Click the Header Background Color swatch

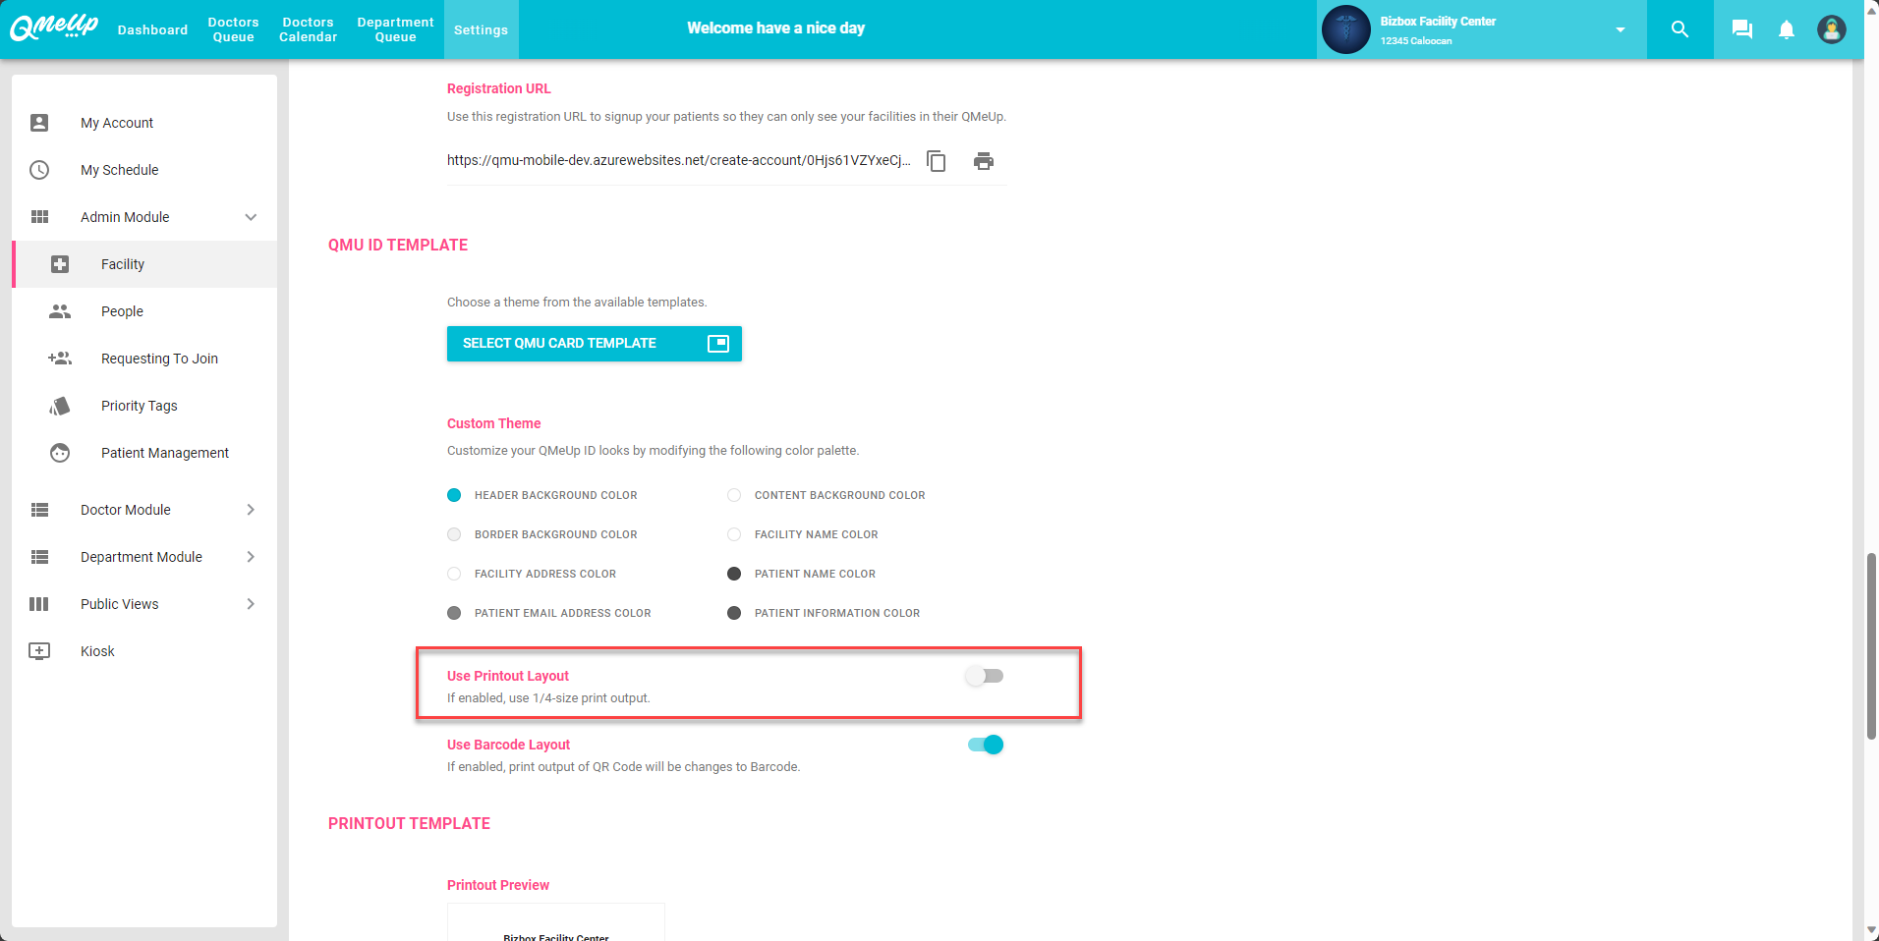(454, 495)
